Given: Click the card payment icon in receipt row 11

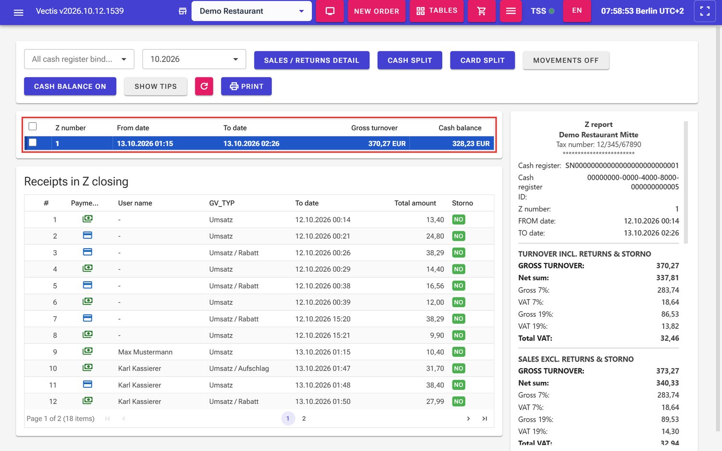Looking at the screenshot, I should (87, 384).
